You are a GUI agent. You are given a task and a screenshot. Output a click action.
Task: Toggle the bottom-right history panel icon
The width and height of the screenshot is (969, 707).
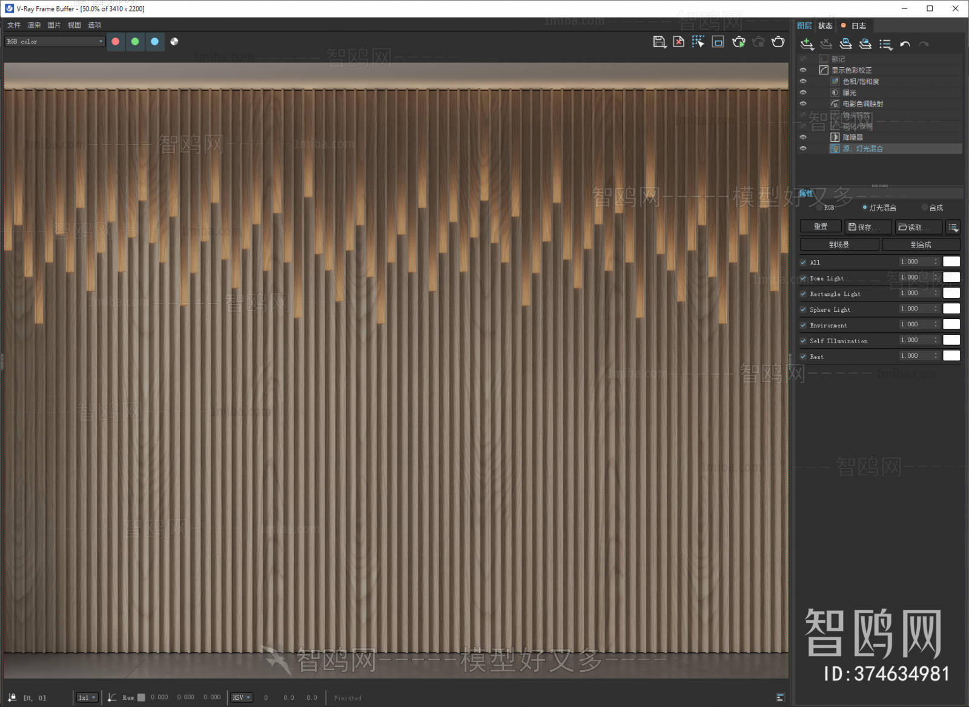tap(780, 697)
